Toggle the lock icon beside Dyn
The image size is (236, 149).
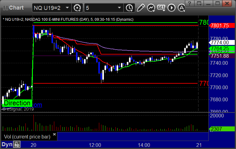click(17, 144)
